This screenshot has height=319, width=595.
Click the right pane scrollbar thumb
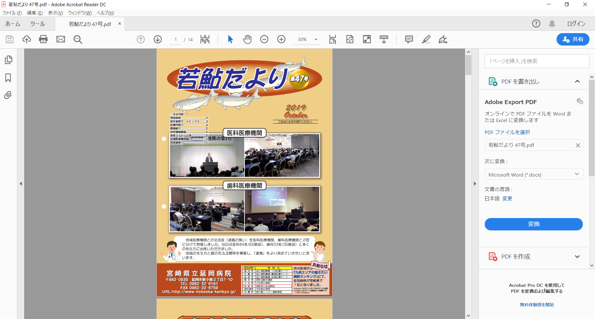tap(592, 129)
